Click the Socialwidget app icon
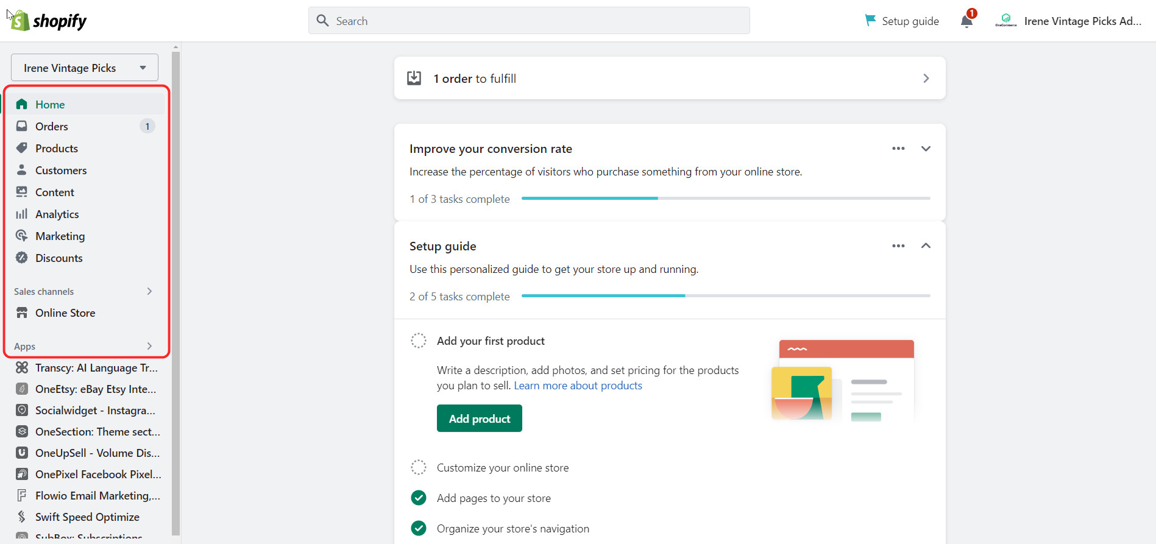This screenshot has width=1156, height=544. [x=22, y=410]
